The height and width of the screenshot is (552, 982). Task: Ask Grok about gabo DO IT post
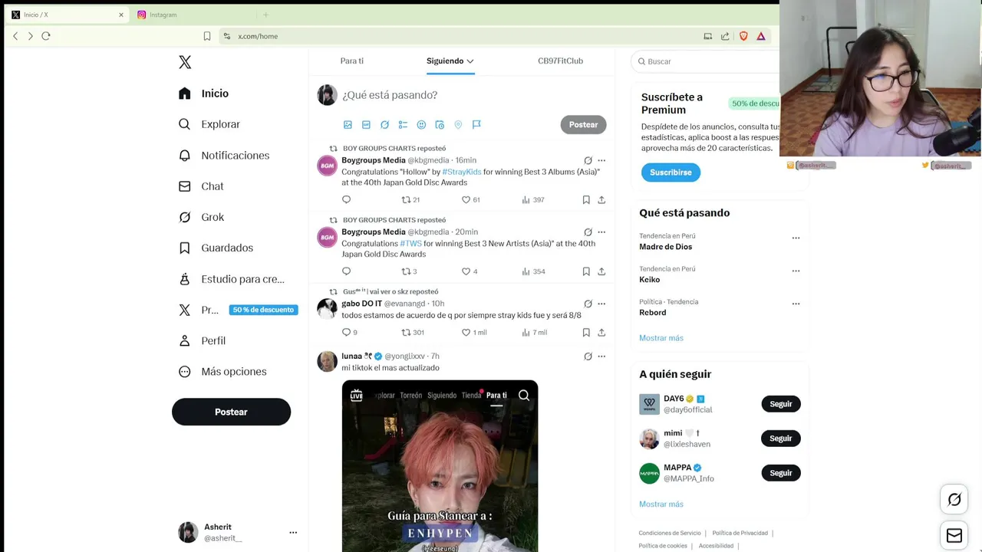[x=588, y=304]
